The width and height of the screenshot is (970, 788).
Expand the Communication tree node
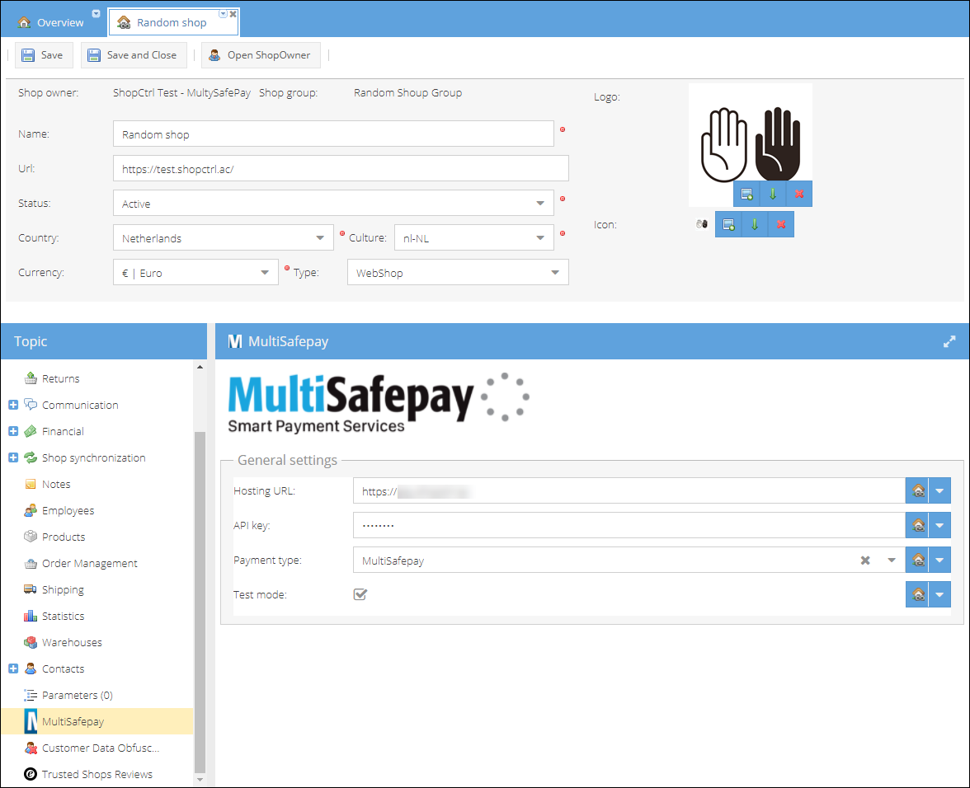point(13,405)
